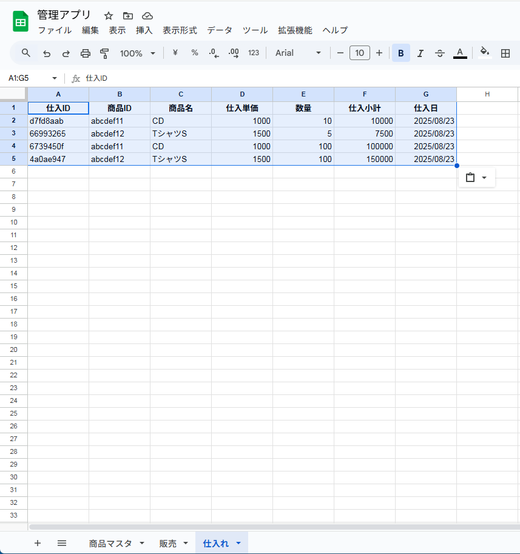Click the format as currency ¥ button
This screenshot has width=520, height=554.
[x=175, y=53]
